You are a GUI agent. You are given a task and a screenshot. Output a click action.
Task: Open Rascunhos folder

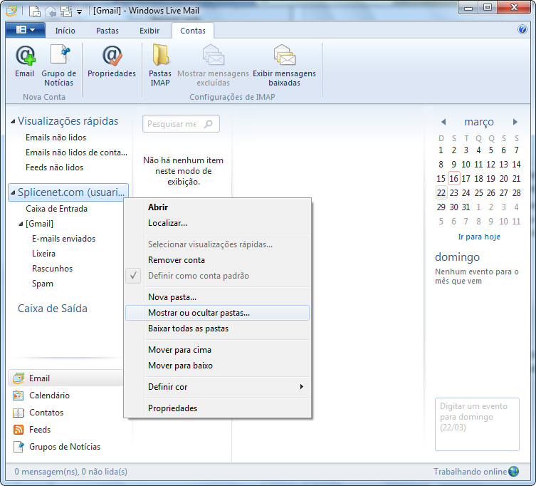(x=52, y=269)
